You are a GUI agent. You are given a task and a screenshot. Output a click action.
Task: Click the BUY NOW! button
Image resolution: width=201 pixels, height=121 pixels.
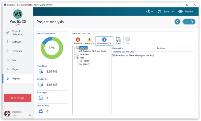click(x=18, y=98)
